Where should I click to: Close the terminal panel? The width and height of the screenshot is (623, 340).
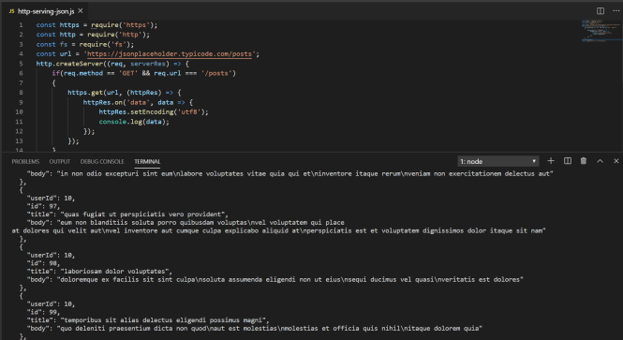(616, 161)
